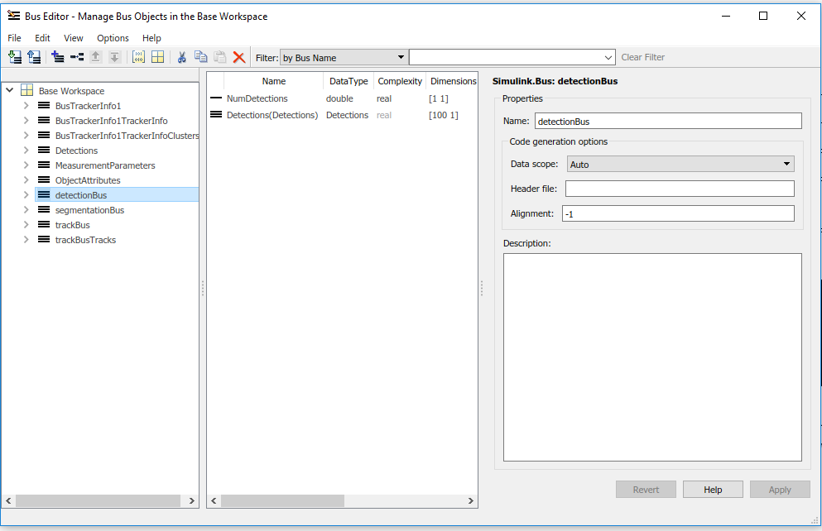Screen dimensions: 822x531
Task: Open the File menu
Action: 14,38
